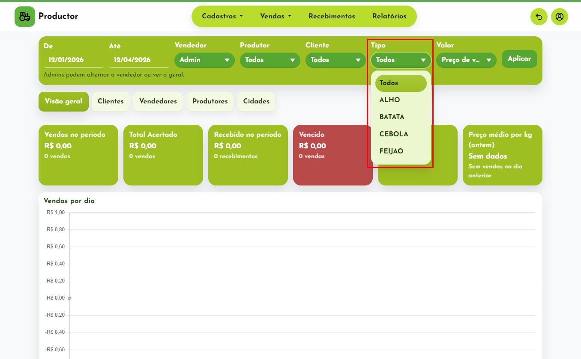Open Relatórios in the navigation bar
The width and height of the screenshot is (581, 359).
[x=389, y=16]
